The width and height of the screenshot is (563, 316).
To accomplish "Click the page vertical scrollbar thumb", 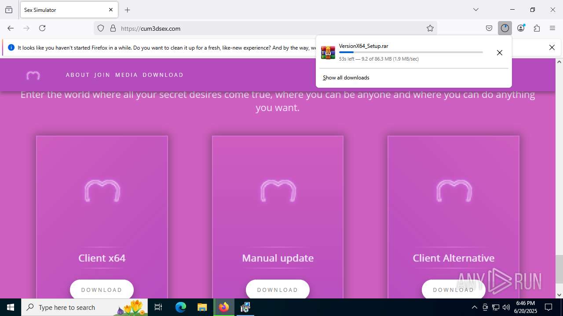I will (x=559, y=269).
